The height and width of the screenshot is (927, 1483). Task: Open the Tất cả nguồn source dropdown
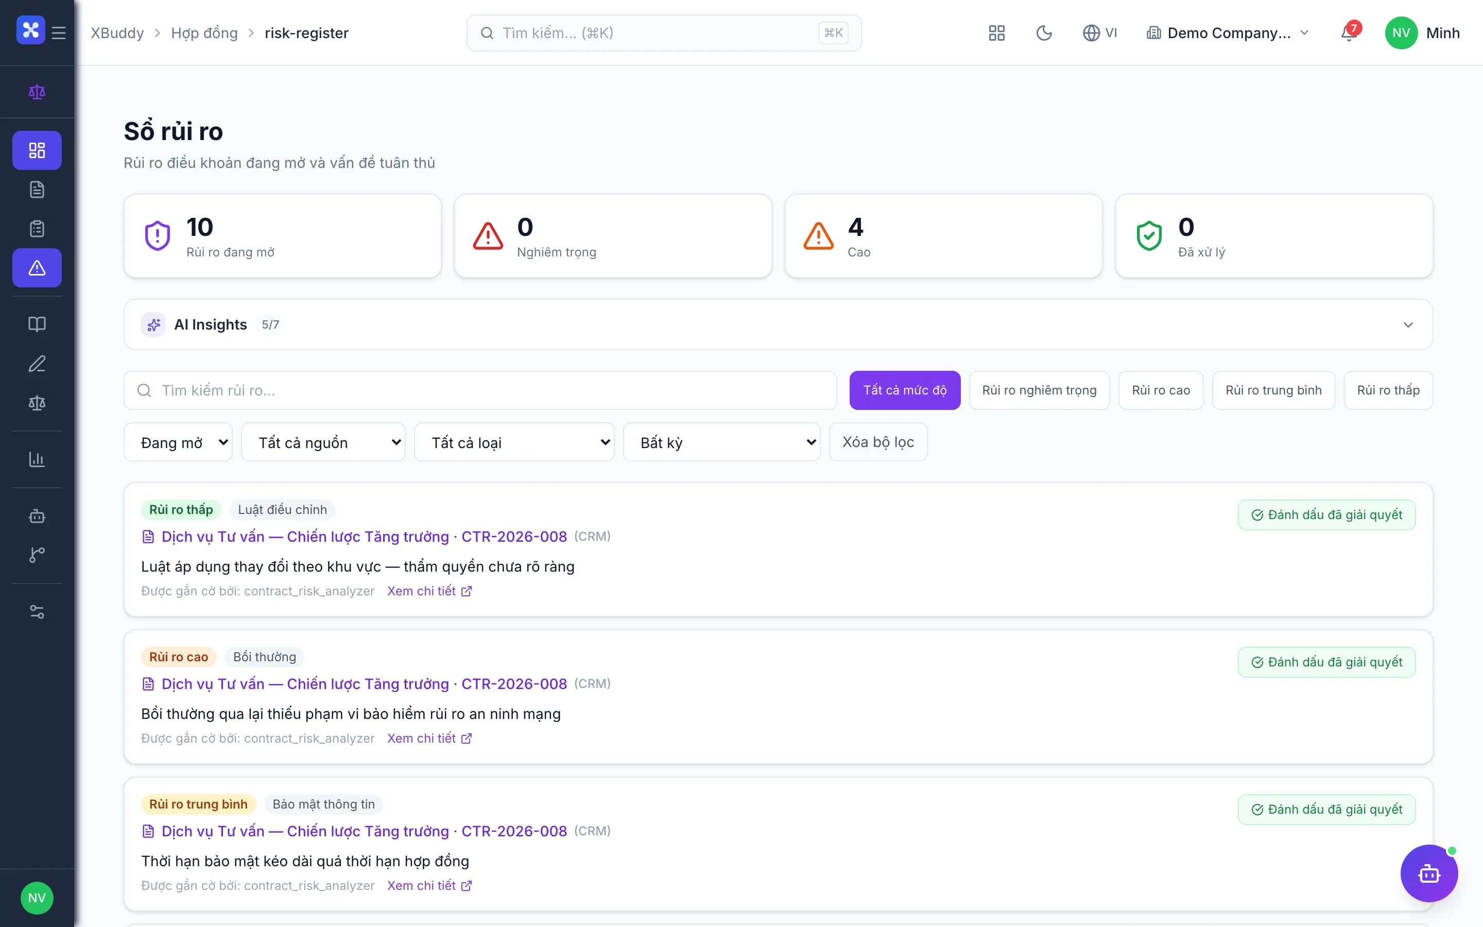tap(323, 442)
